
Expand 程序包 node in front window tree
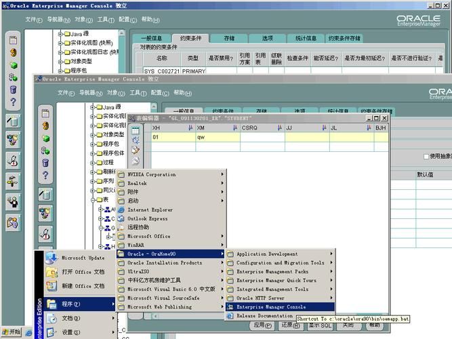click(x=92, y=144)
